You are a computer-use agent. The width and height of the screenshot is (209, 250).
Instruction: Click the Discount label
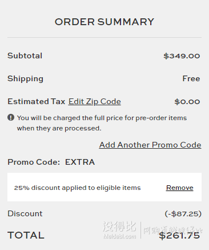[x=25, y=213]
